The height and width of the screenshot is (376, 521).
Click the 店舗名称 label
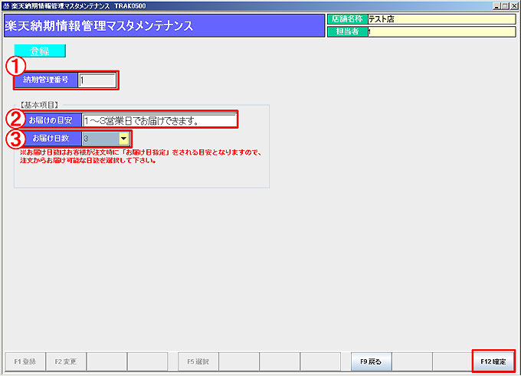pyautogui.click(x=347, y=19)
